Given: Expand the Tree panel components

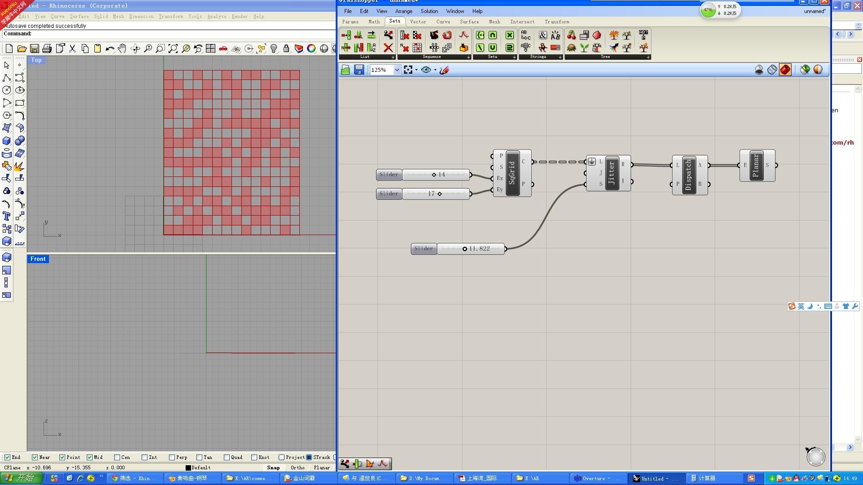Looking at the screenshot, I should pos(648,57).
